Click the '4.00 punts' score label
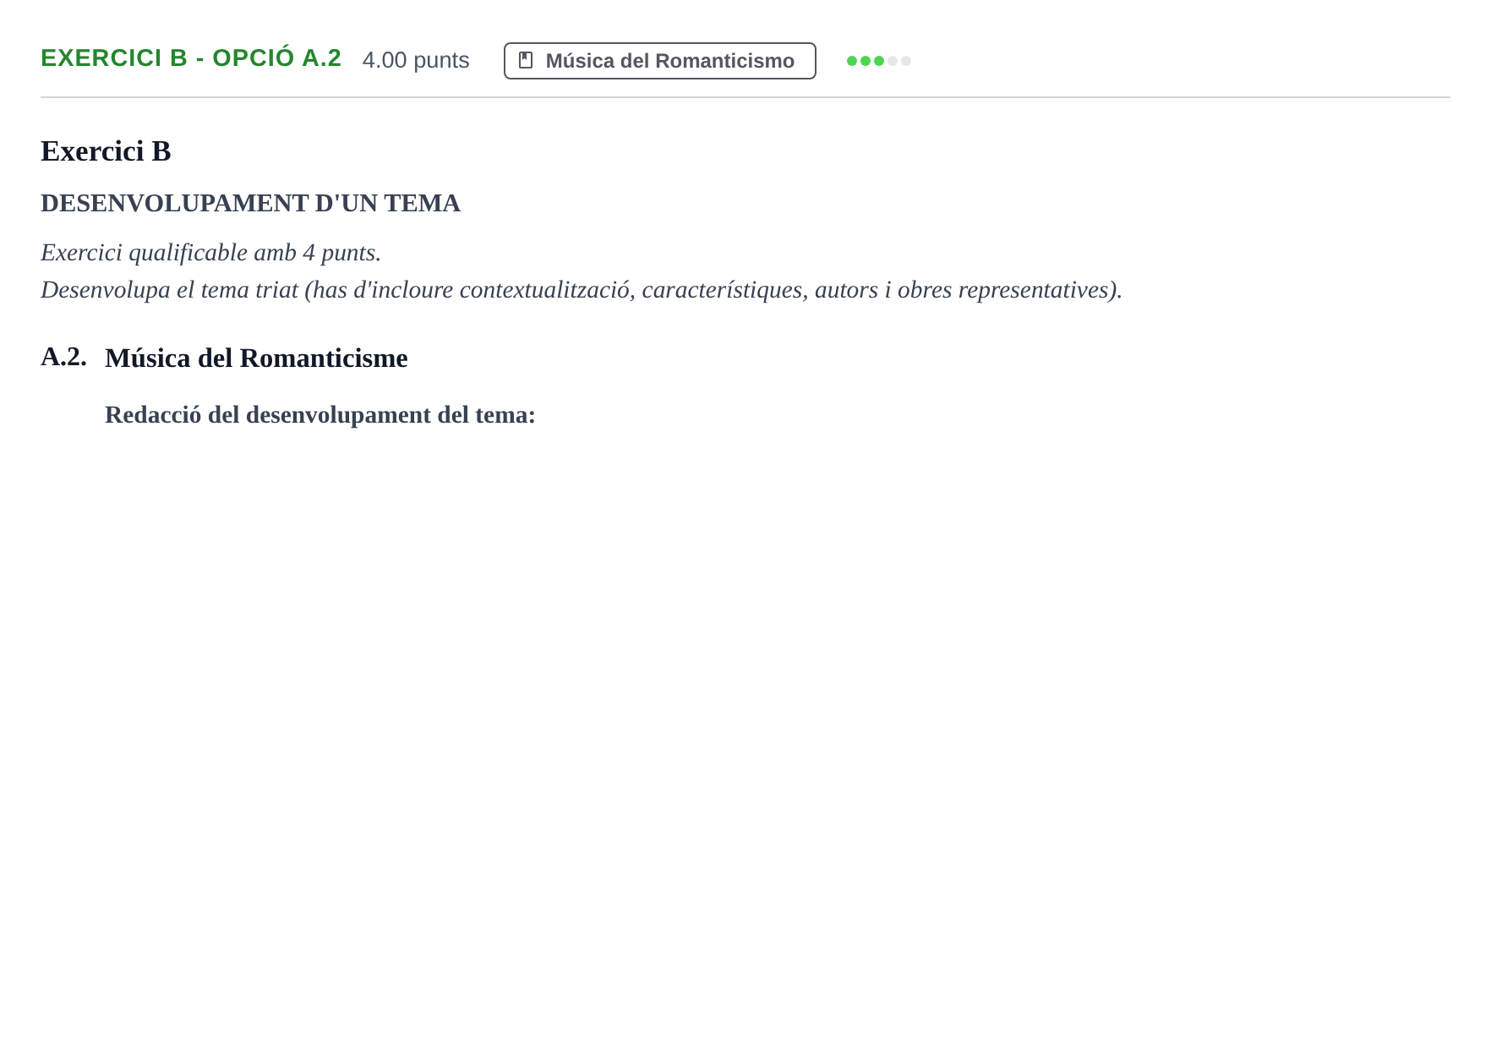Viewport: 1491px width, 1050px height. (x=416, y=61)
